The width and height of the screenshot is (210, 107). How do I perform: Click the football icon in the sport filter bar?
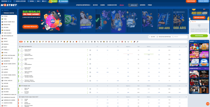(x=24, y=42)
